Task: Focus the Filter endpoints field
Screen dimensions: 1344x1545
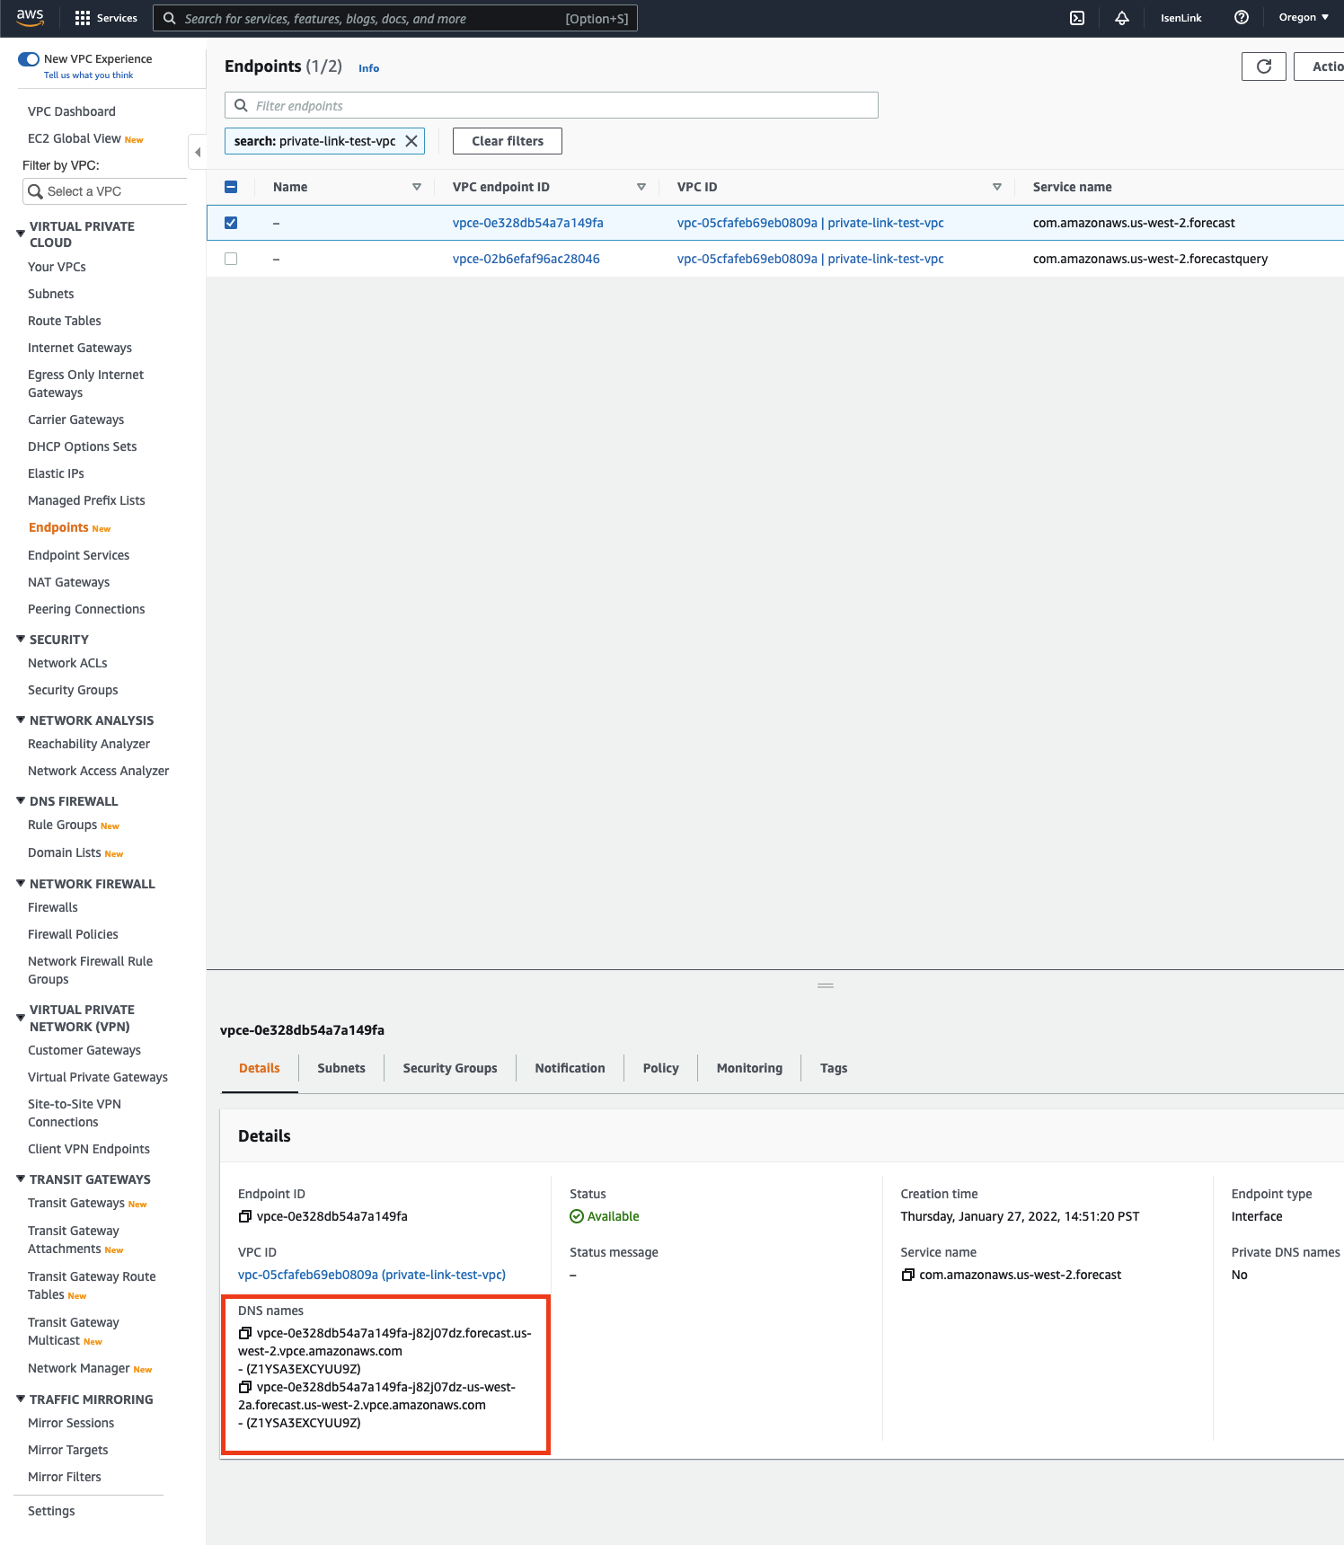Action: click(552, 105)
